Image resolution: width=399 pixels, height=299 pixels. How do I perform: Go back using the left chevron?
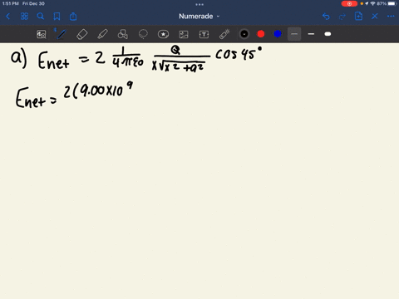point(7,17)
